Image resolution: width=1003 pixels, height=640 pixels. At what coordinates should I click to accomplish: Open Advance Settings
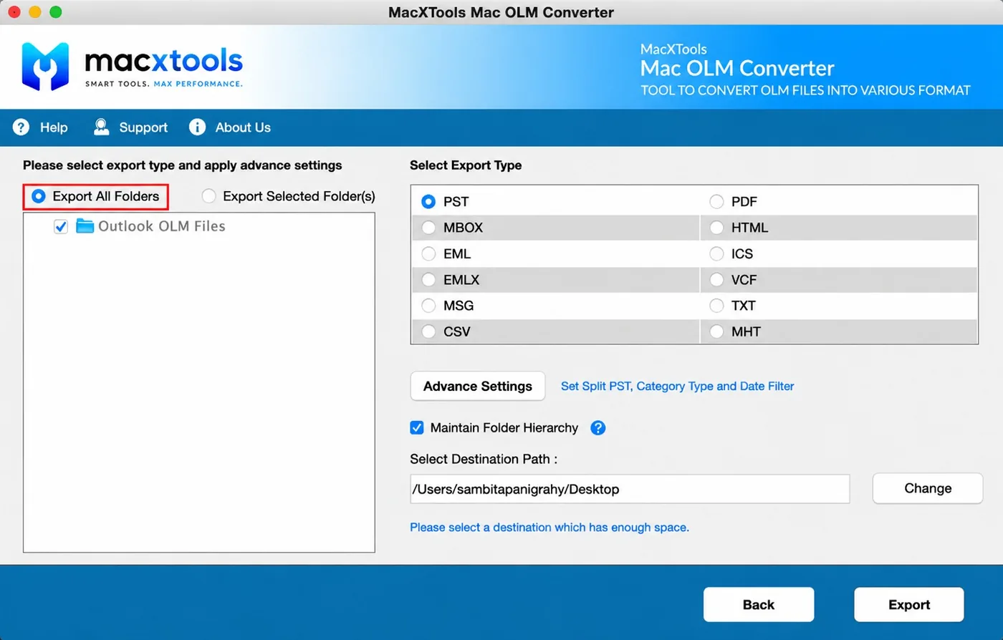477,387
